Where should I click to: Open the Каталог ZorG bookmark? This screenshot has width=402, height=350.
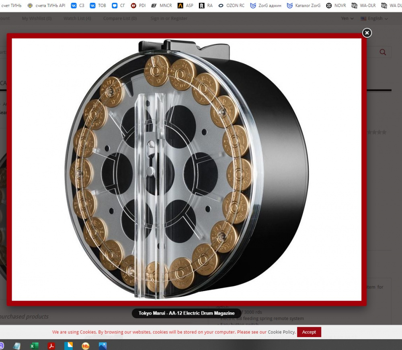[x=304, y=6]
